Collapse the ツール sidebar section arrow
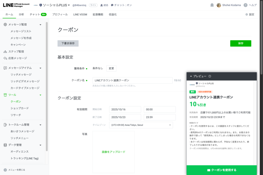 (40, 95)
